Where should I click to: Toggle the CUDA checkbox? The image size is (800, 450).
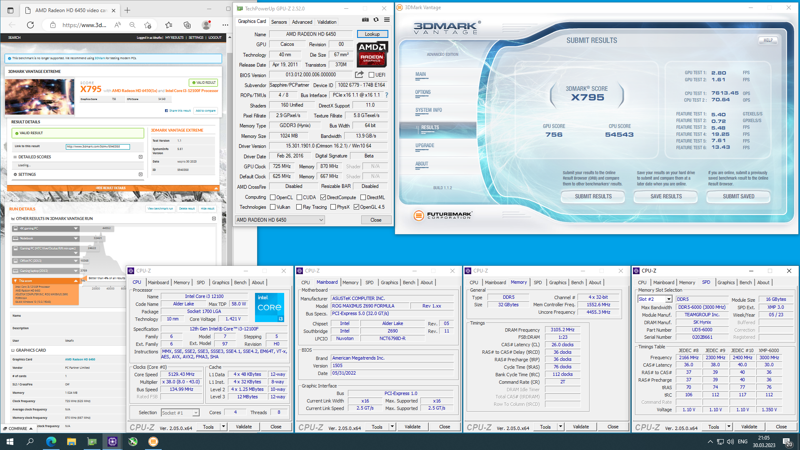pos(299,197)
